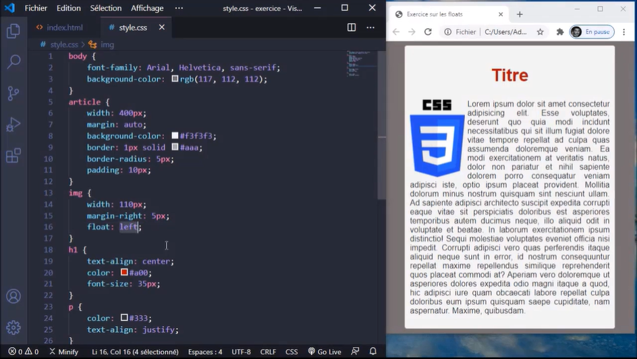Click the Titre heading in the page
The height and width of the screenshot is (359, 637).
510,75
